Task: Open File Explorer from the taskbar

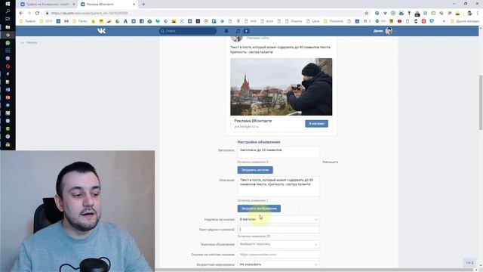Action: coord(8,27)
